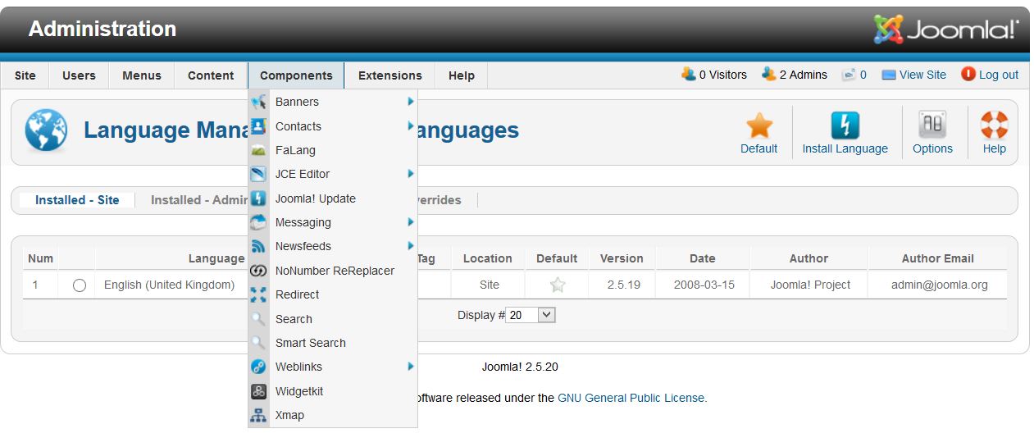This screenshot has width=1034, height=447.
Task: Click the Weblinks chain icon
Action: [258, 367]
